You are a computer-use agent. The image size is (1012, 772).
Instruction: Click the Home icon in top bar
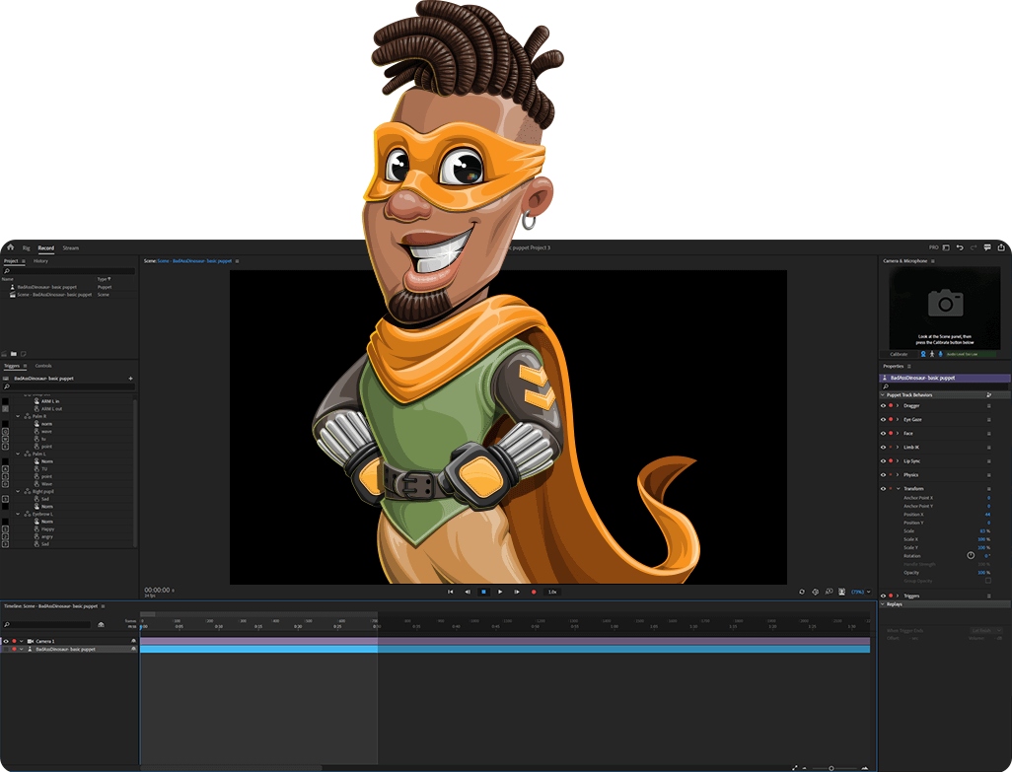(10, 247)
